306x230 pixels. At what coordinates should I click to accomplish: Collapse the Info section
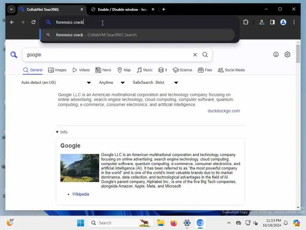62,132
